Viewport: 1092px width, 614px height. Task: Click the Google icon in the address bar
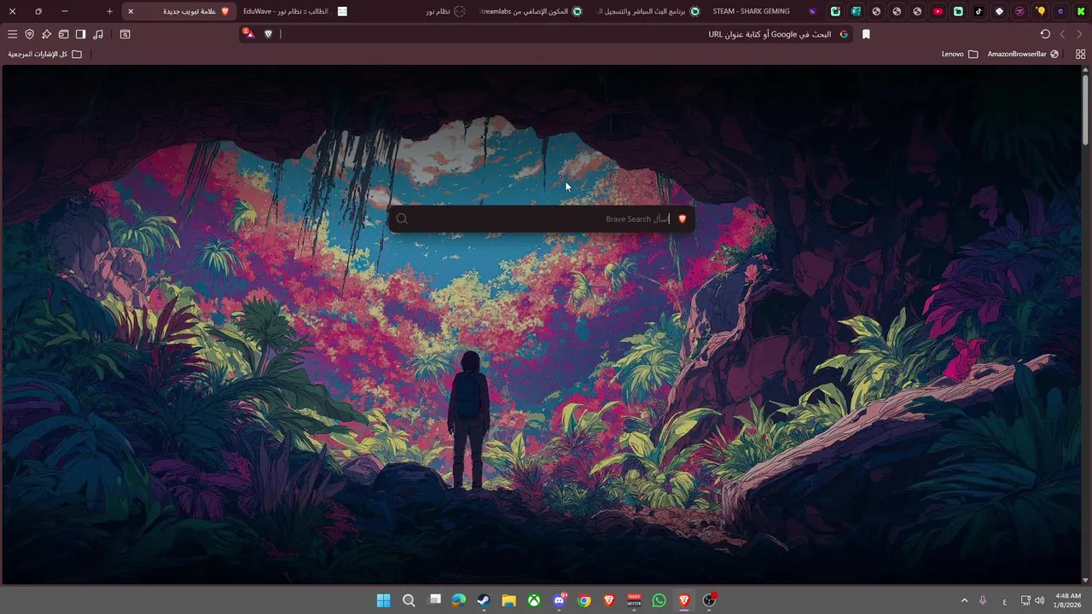point(844,34)
